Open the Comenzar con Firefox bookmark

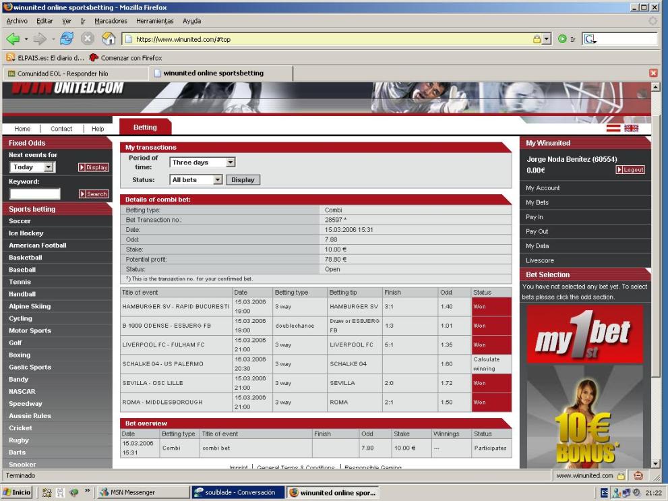(x=125, y=57)
